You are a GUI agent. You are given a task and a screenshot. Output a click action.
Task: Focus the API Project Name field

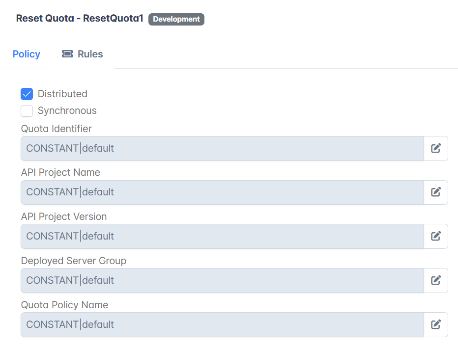222,192
